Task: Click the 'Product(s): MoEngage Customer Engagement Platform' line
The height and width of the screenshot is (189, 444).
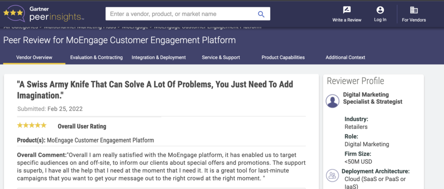Action: coord(85,140)
